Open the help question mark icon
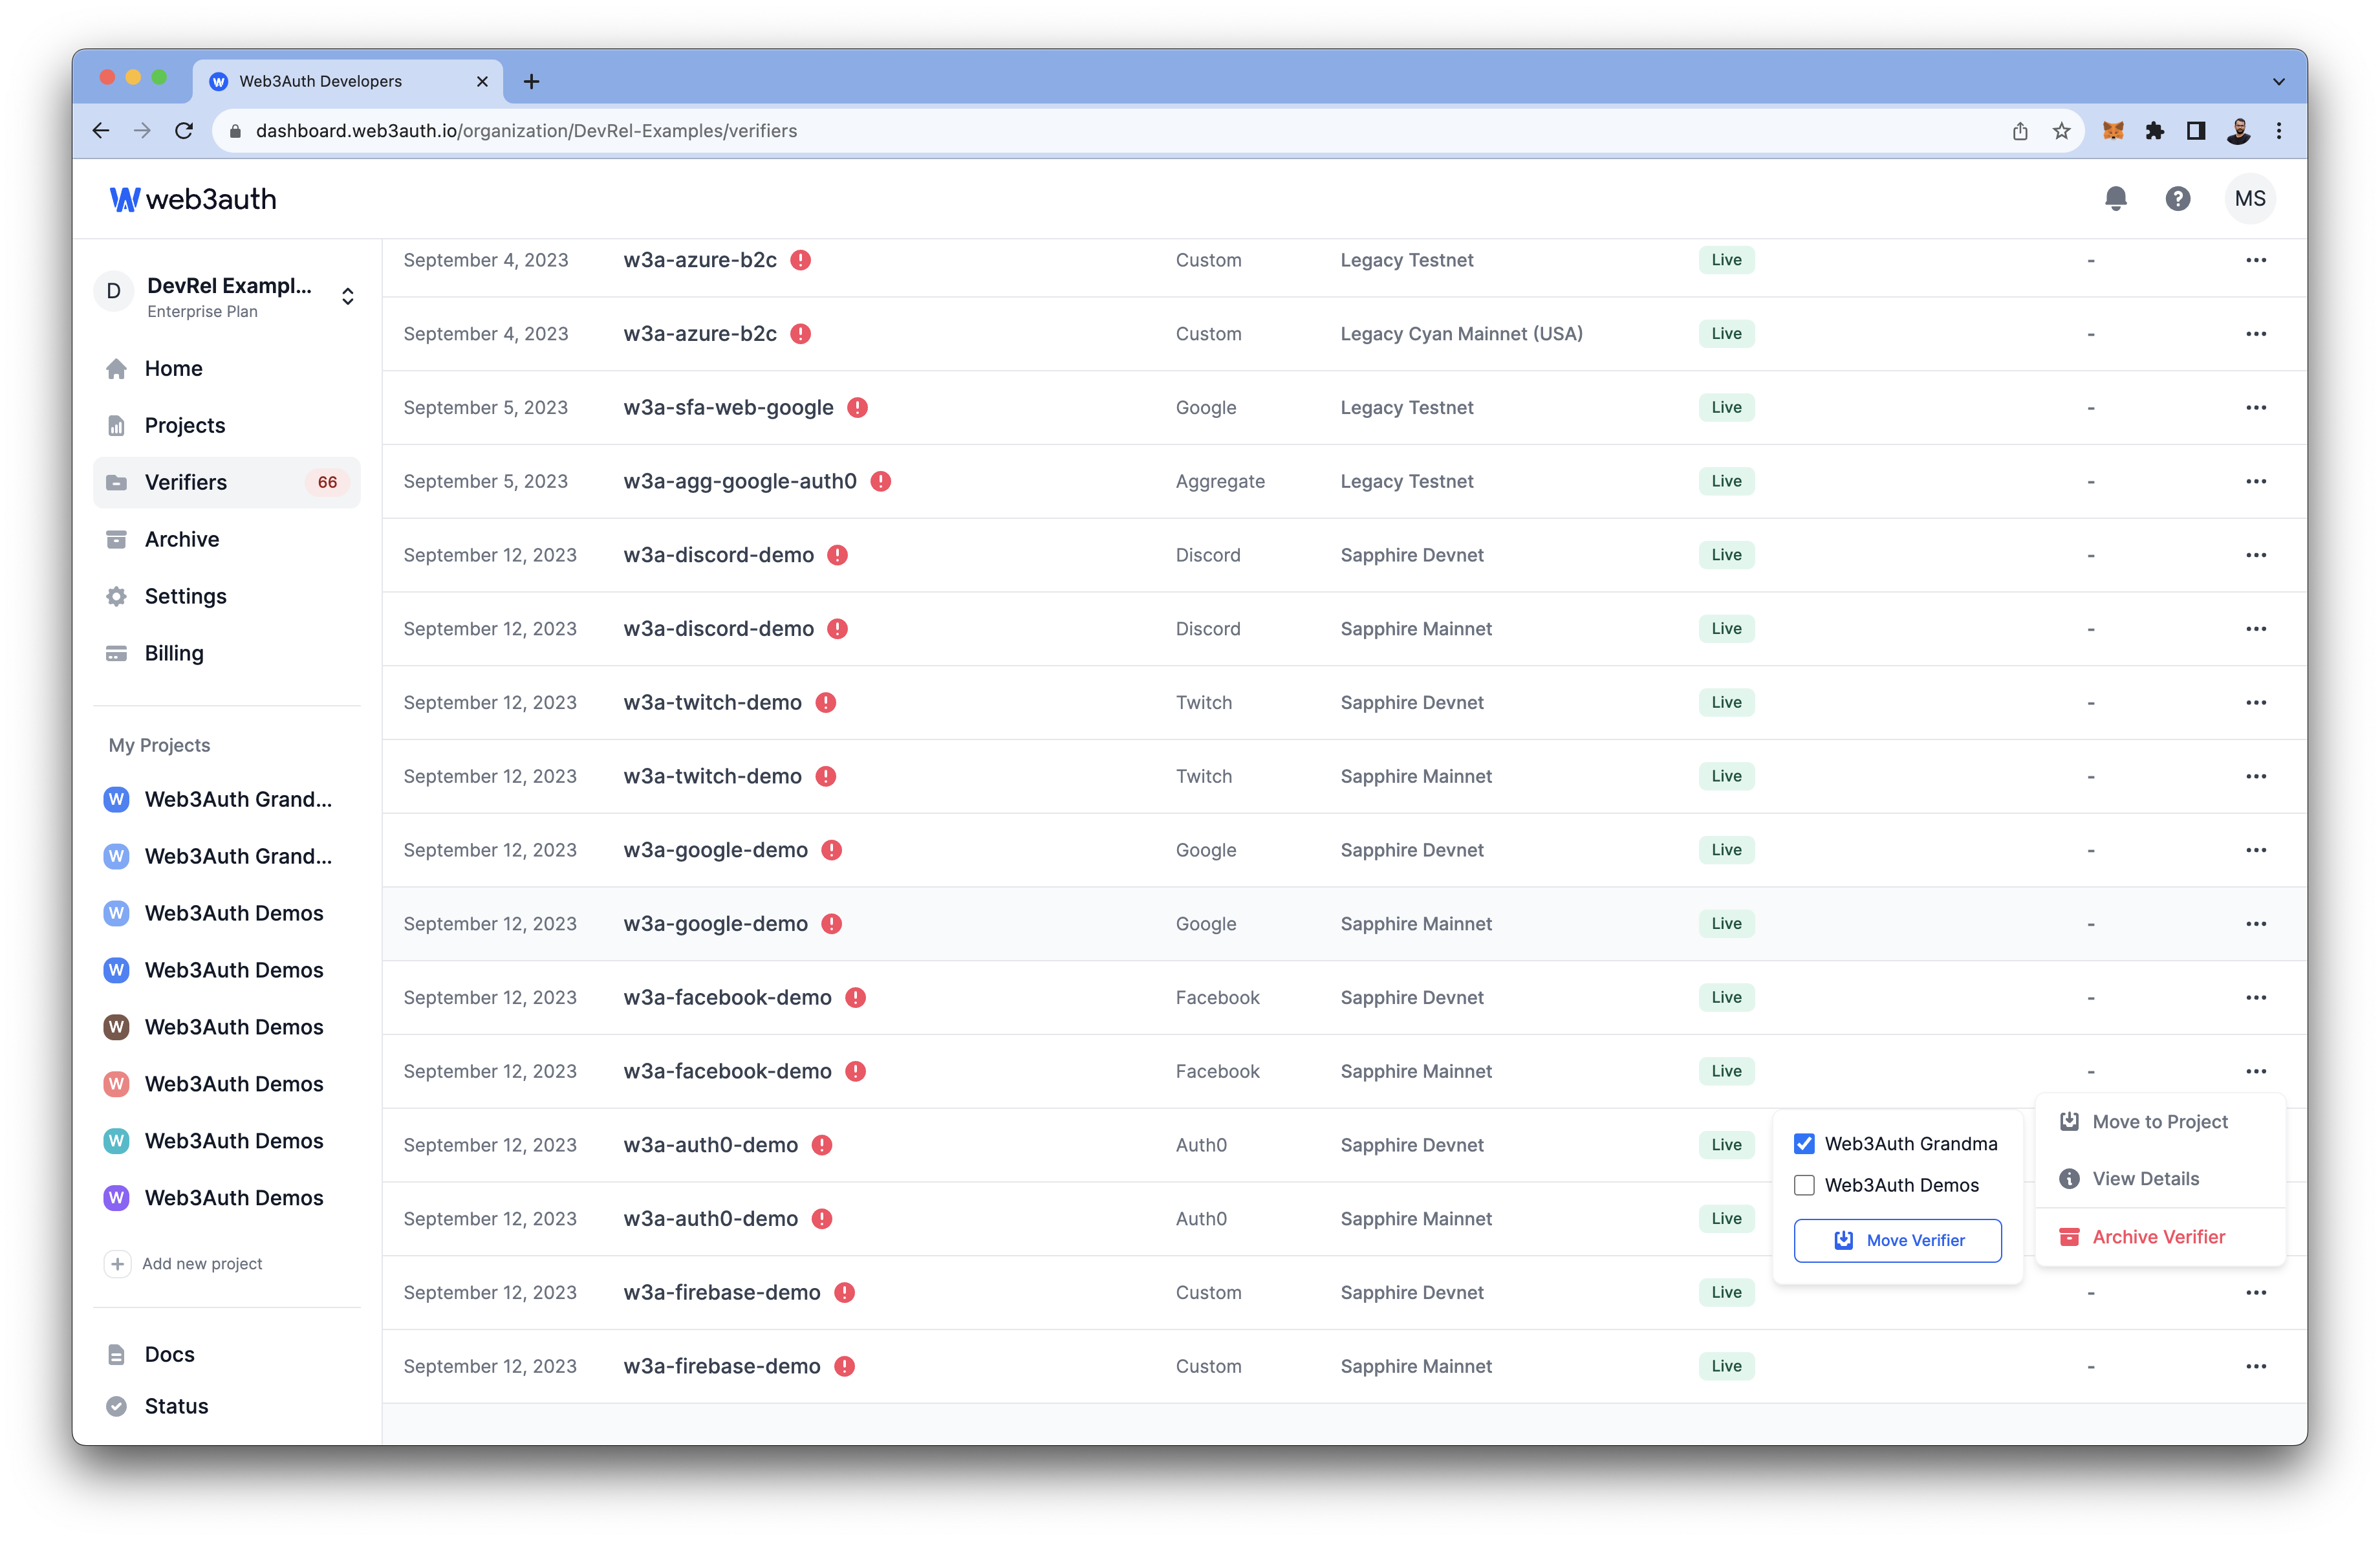This screenshot has width=2380, height=1541. (2177, 198)
